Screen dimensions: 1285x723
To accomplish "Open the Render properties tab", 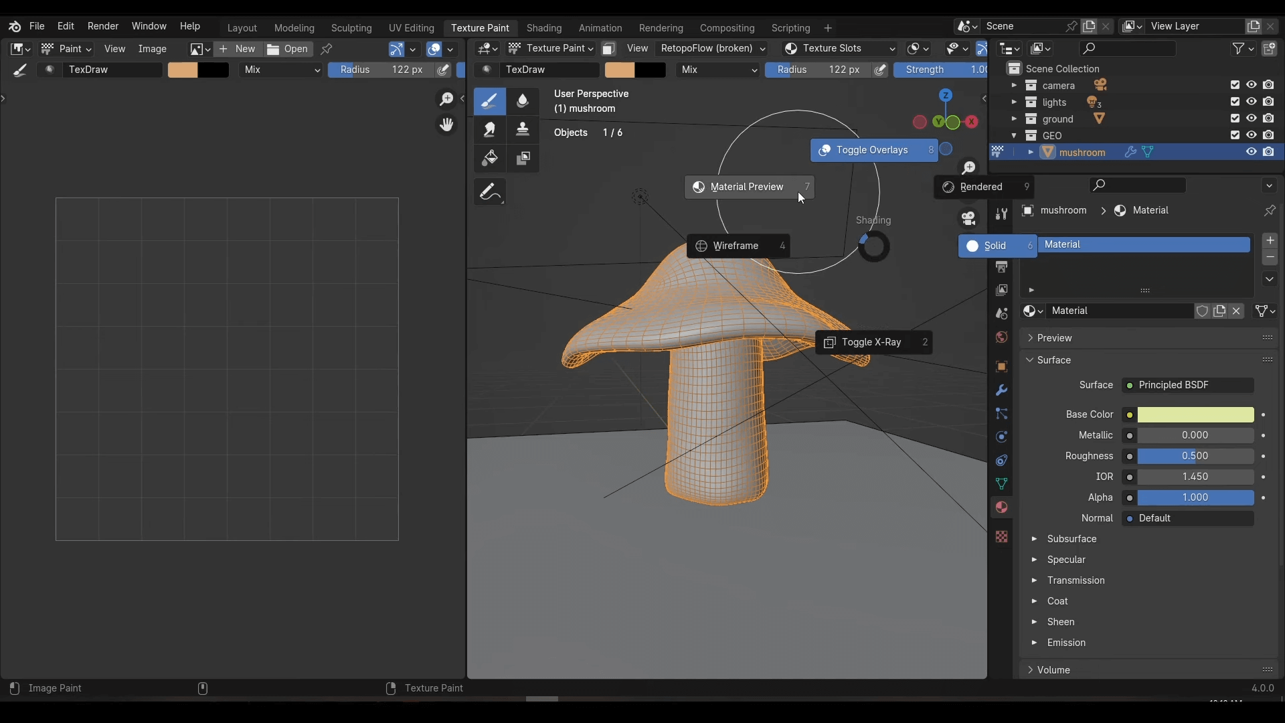I will [x=1002, y=266].
